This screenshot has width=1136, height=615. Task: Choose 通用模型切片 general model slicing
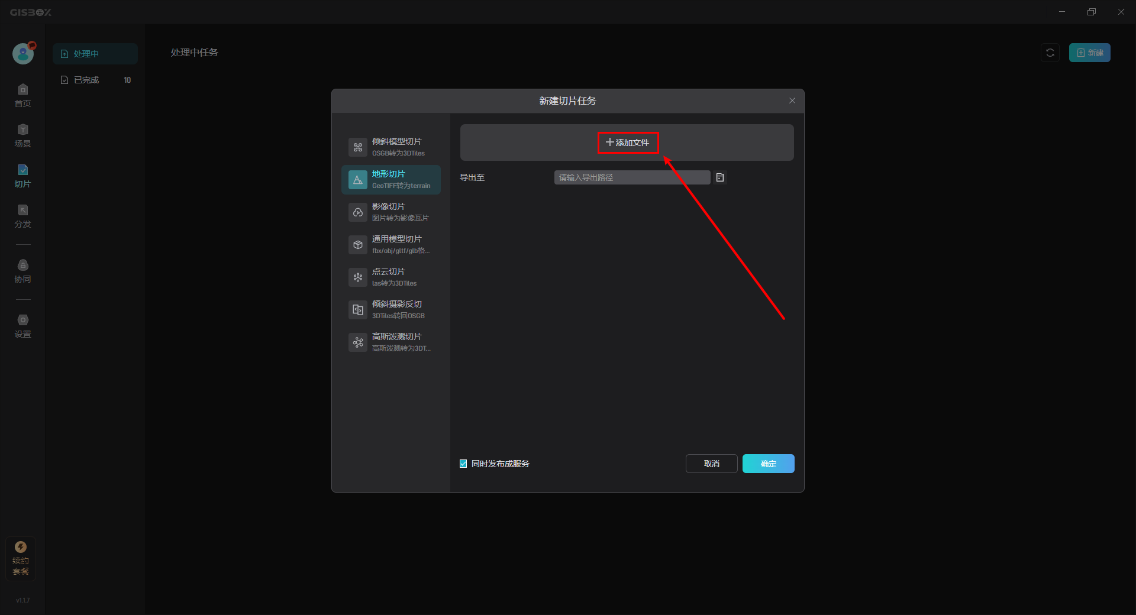pyautogui.click(x=391, y=245)
